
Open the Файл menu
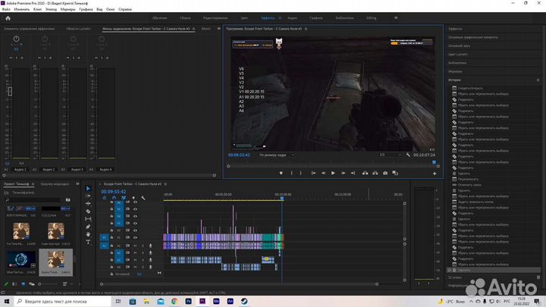tap(6, 9)
